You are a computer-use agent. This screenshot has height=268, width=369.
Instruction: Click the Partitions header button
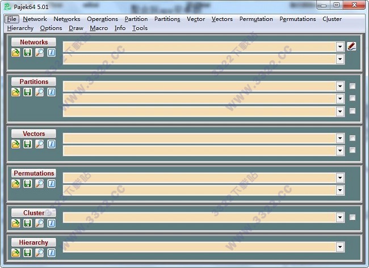coord(33,82)
